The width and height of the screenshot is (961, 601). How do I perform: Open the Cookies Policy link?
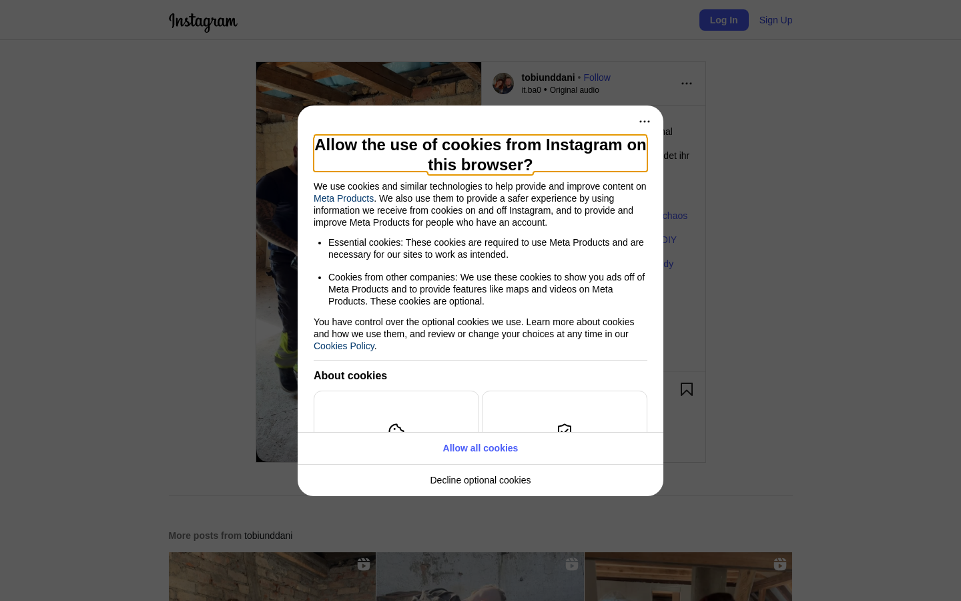344,346
